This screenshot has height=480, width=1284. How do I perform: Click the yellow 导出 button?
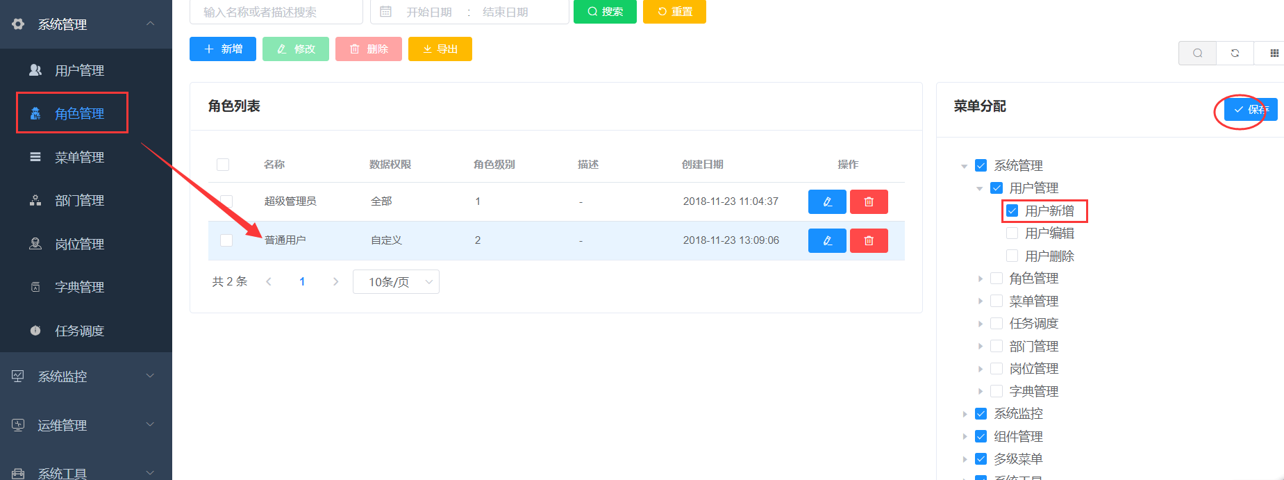(x=440, y=49)
